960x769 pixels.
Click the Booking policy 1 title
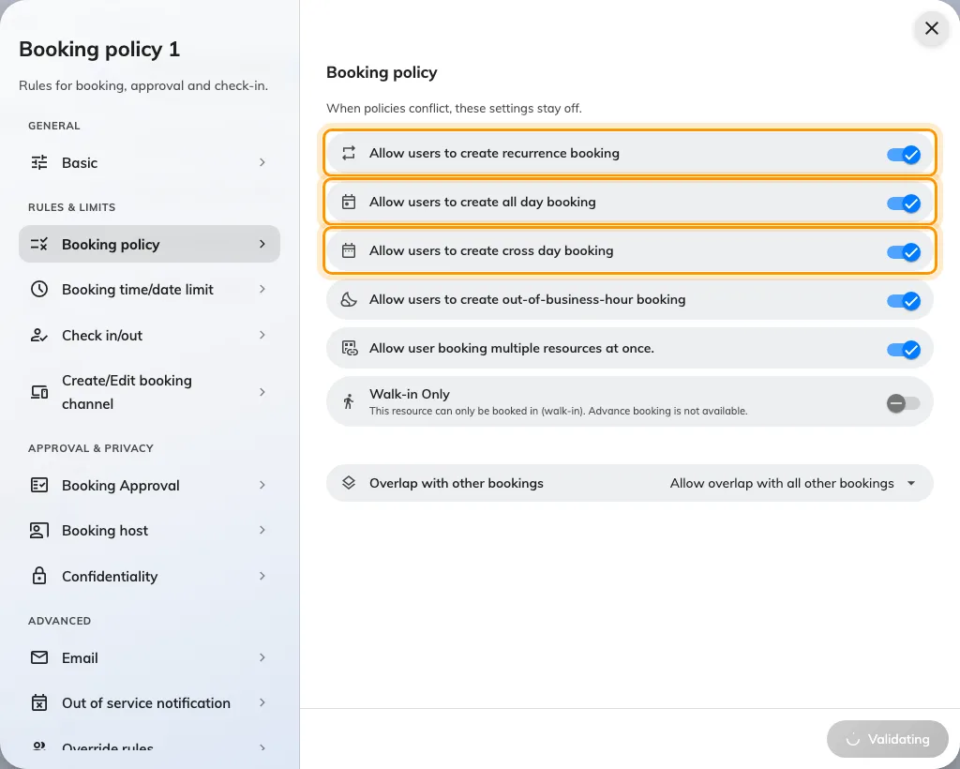click(99, 49)
